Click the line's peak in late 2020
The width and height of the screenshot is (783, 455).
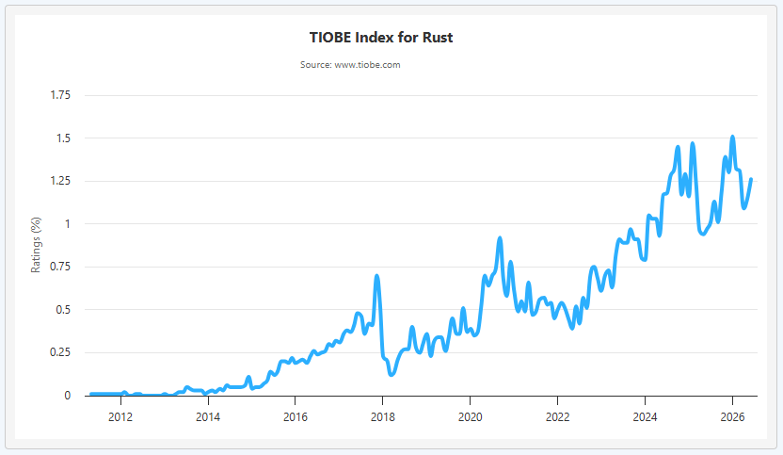(500, 238)
